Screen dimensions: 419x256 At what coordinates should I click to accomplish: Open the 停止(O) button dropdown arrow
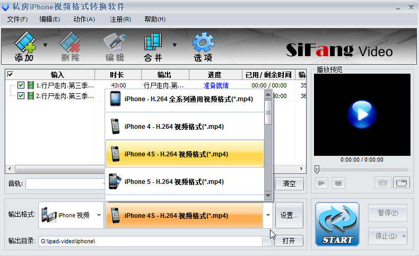pos(404,236)
